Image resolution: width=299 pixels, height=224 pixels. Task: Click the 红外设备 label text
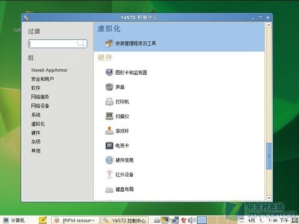pyautogui.click(x=124, y=174)
